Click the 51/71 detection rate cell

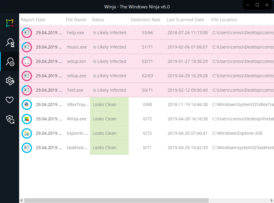(147, 47)
